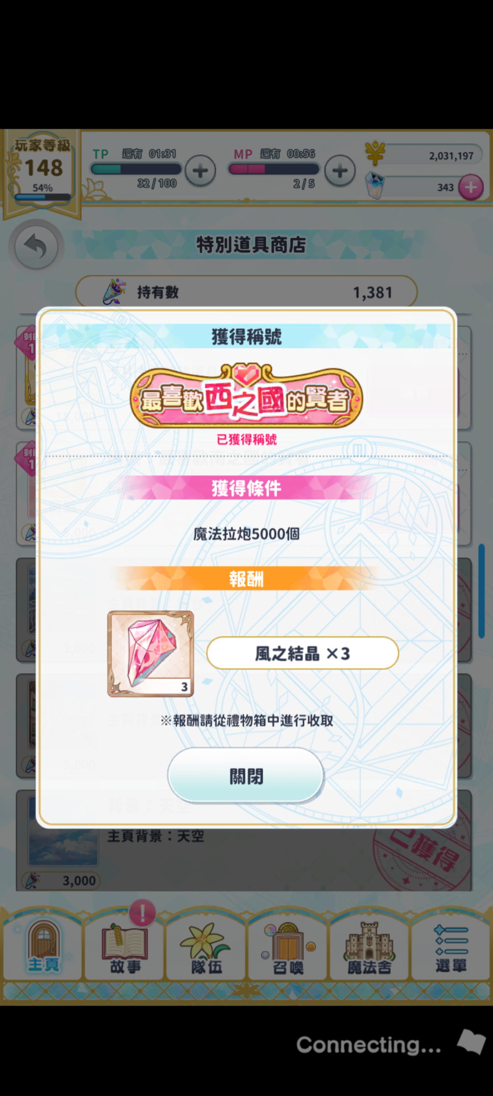This screenshot has height=1096, width=493.
Task: Open the 召喚 summon tab
Action: [288, 945]
